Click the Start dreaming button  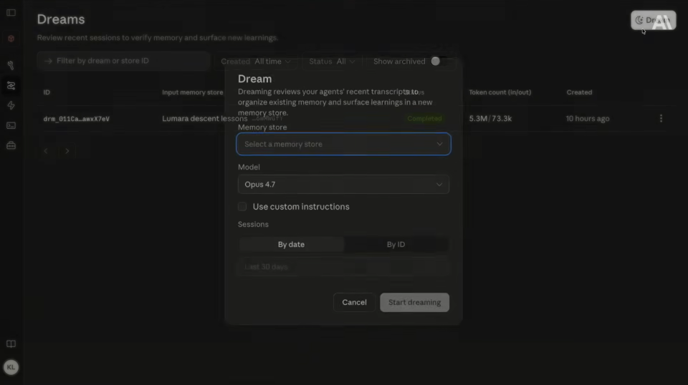click(x=415, y=303)
